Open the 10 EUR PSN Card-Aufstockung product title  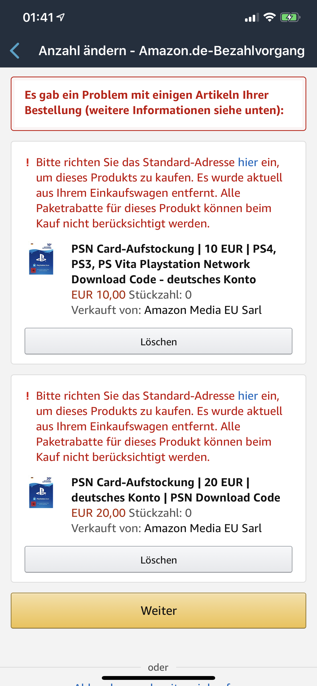(x=173, y=264)
